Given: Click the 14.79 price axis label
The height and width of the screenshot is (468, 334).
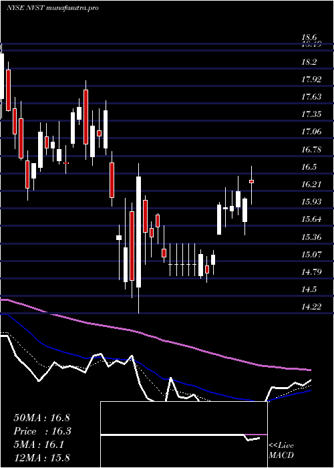Looking at the screenshot, I should 311,271.
